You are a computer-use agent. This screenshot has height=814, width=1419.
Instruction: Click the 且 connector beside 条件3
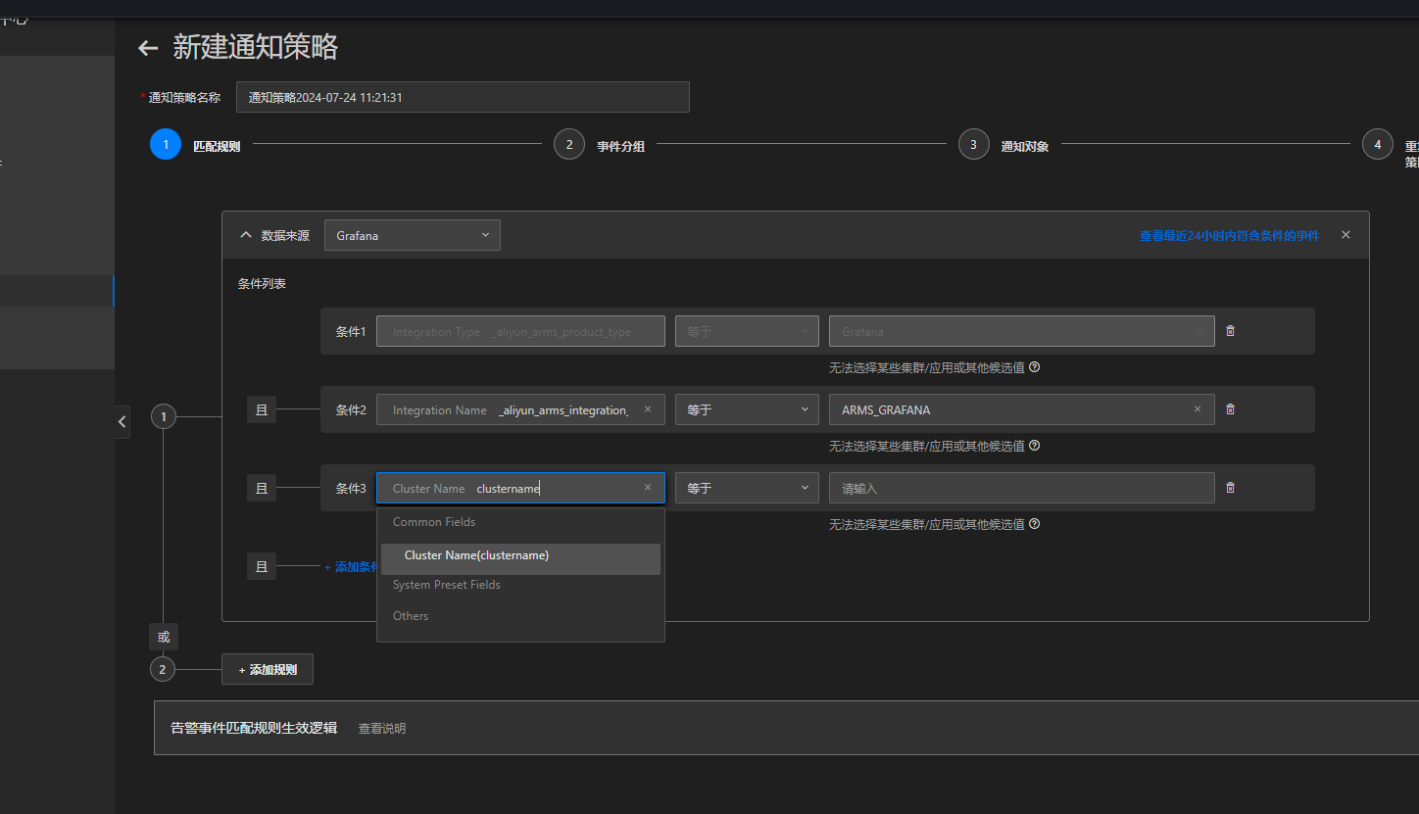pyautogui.click(x=262, y=488)
